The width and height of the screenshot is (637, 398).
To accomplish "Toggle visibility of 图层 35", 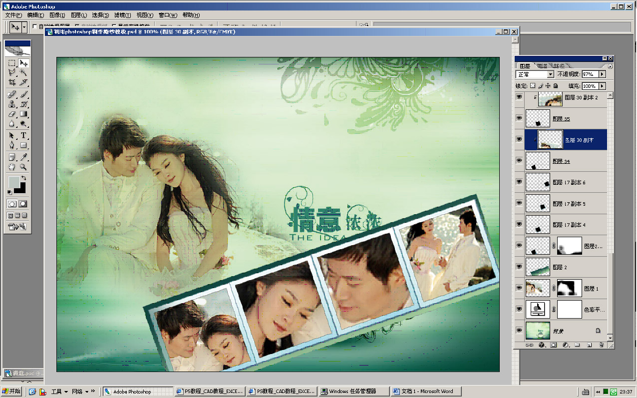I will click(519, 118).
